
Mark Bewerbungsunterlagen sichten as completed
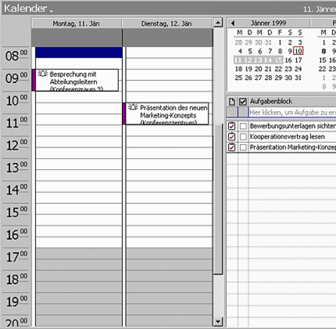click(x=243, y=126)
